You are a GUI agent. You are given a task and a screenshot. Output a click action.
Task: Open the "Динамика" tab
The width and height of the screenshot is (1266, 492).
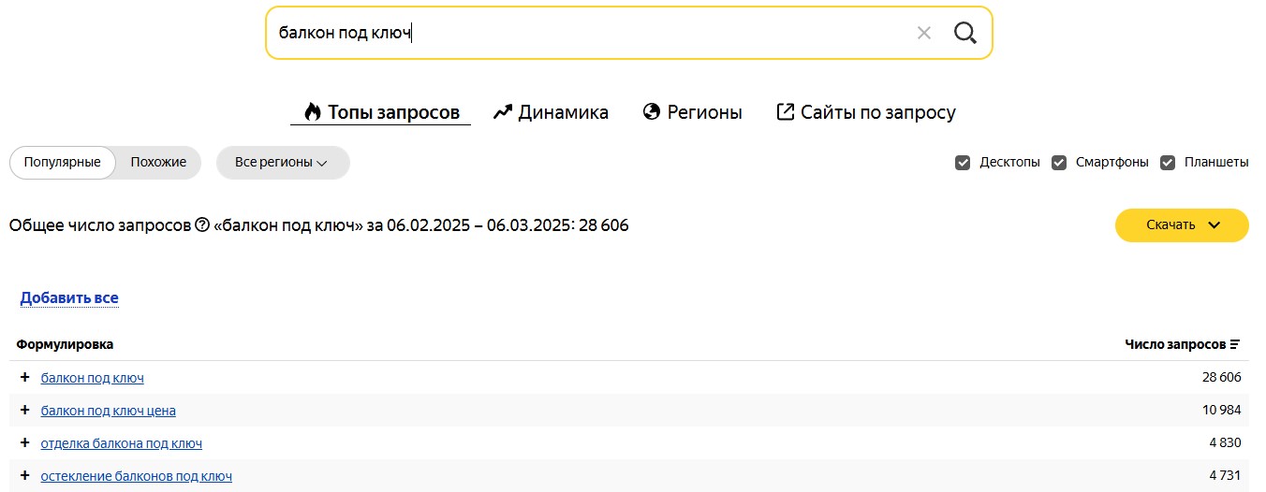click(552, 113)
